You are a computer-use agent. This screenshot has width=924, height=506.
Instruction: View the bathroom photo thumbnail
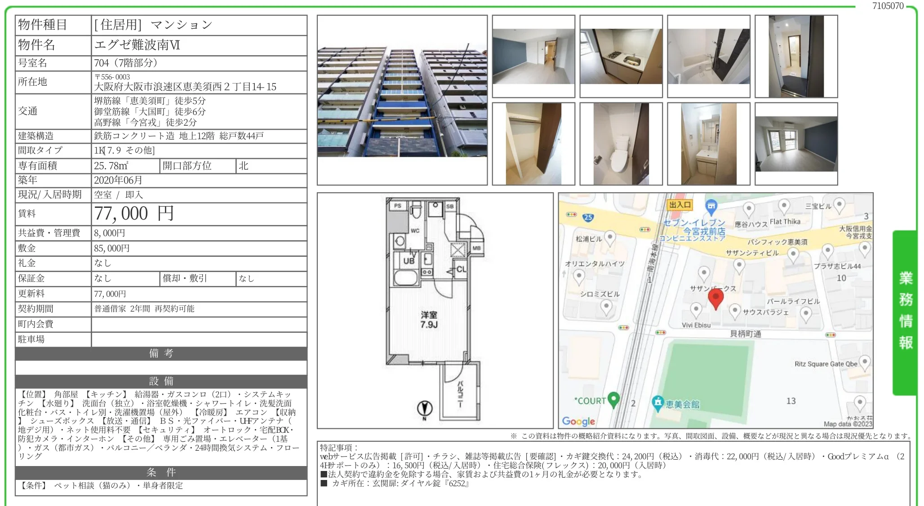click(708, 55)
